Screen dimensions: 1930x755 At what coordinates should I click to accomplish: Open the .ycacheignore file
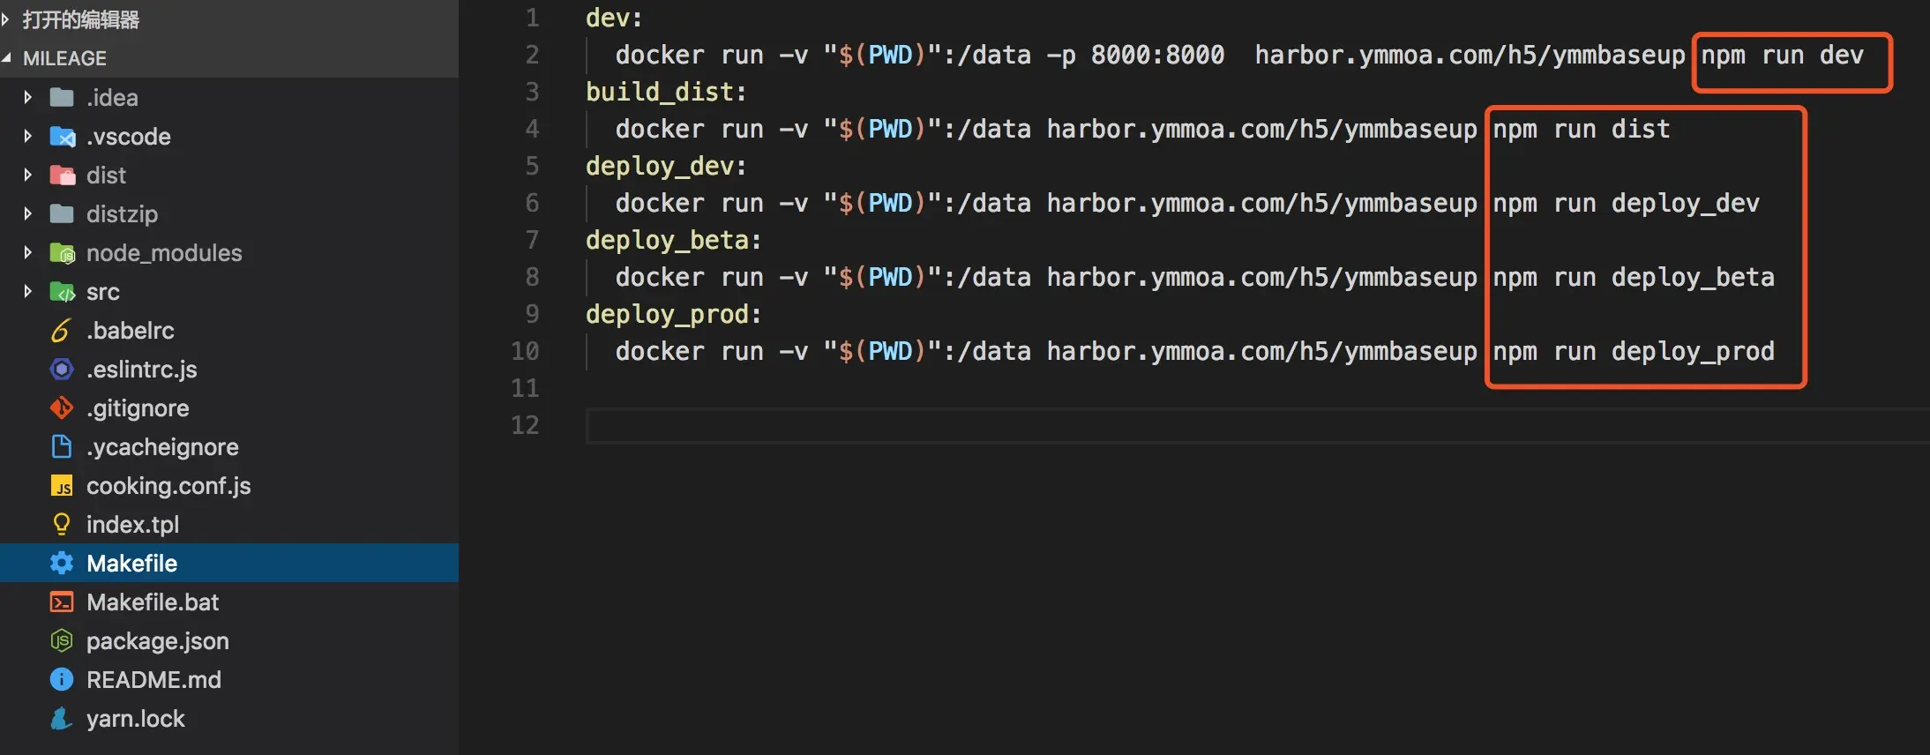162,447
